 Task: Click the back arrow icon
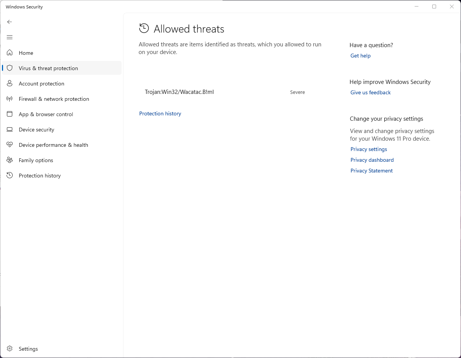[x=10, y=22]
